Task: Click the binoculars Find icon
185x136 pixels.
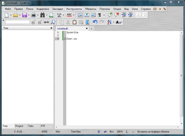Action: 43,15
